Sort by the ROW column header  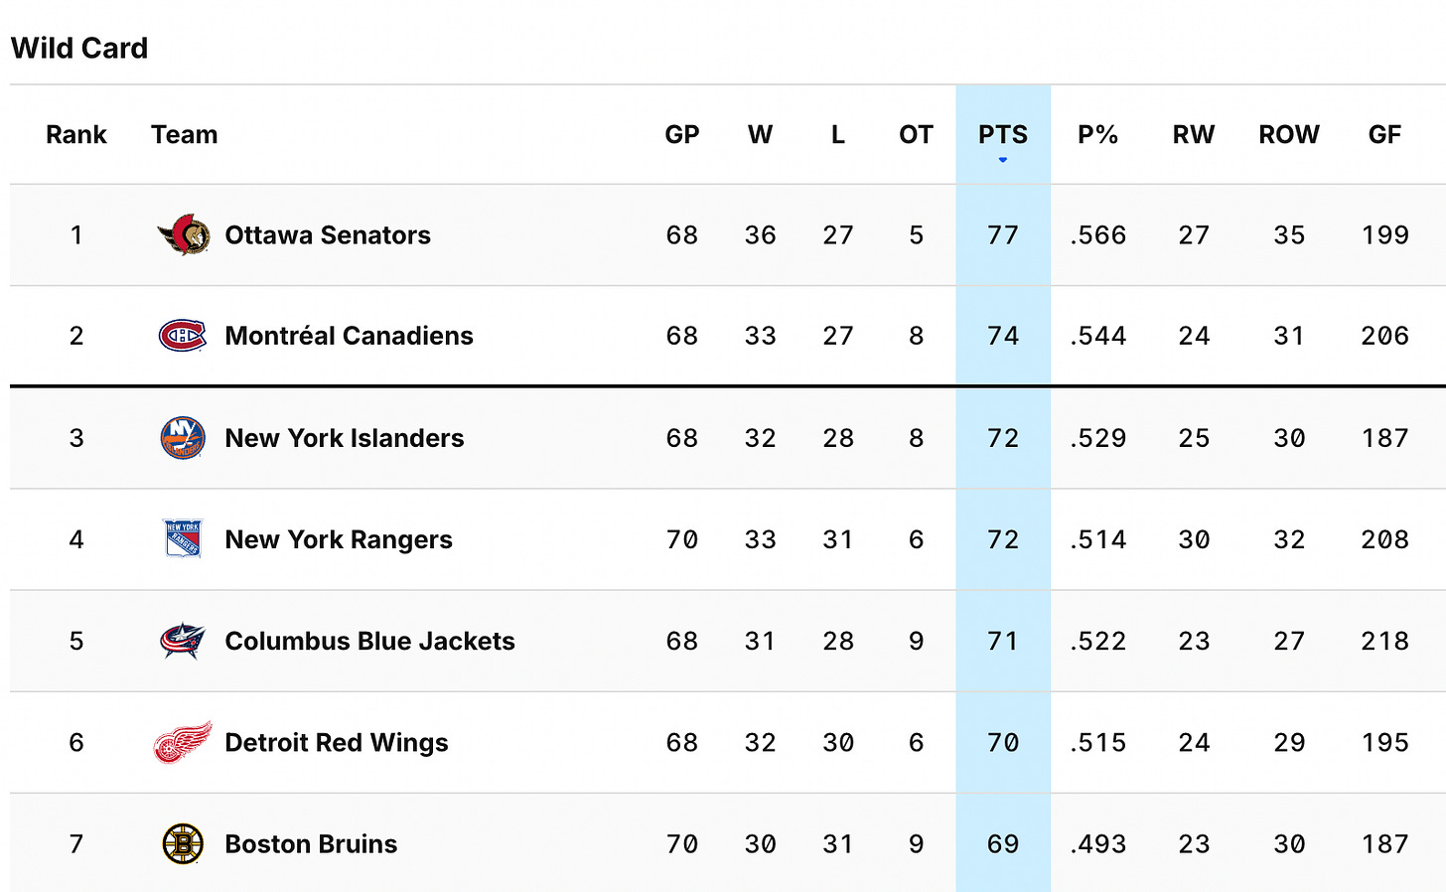pos(1289,134)
